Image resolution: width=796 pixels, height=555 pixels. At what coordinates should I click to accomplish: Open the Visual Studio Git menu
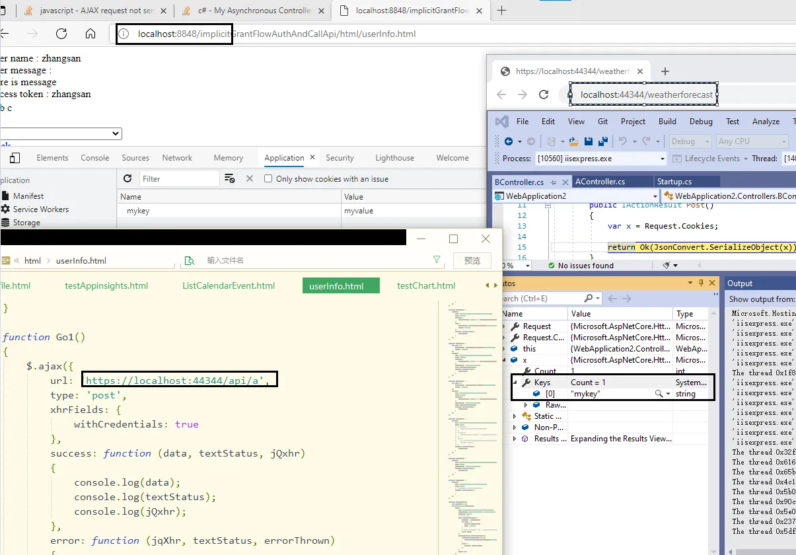(602, 122)
